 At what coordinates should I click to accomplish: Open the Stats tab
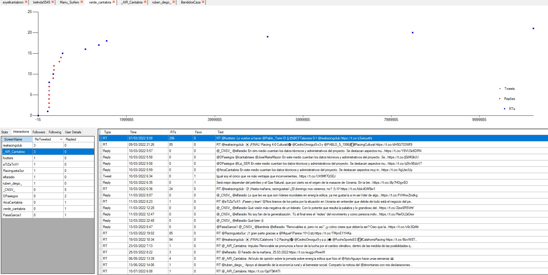pos(5,132)
